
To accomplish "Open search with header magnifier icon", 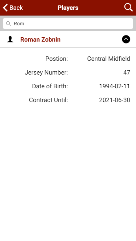I will pos(128,8).
